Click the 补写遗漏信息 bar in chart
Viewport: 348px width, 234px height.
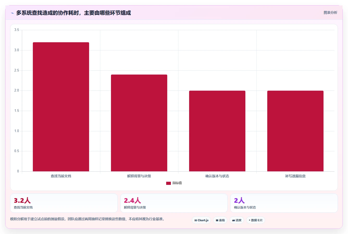pos(295,131)
